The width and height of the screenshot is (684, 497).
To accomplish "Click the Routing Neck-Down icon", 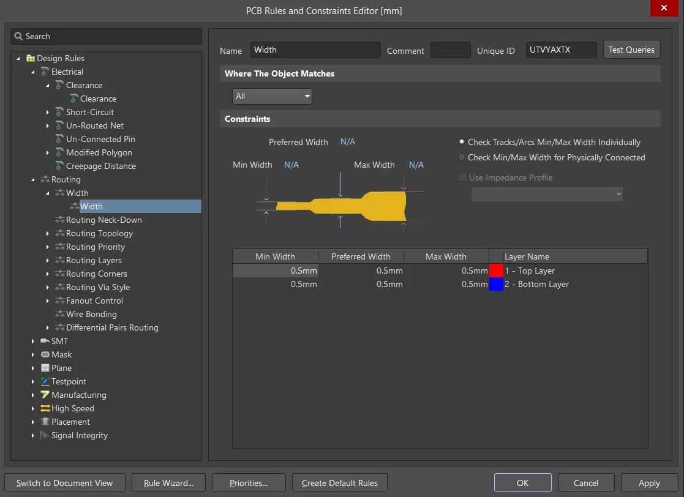I will (x=60, y=220).
